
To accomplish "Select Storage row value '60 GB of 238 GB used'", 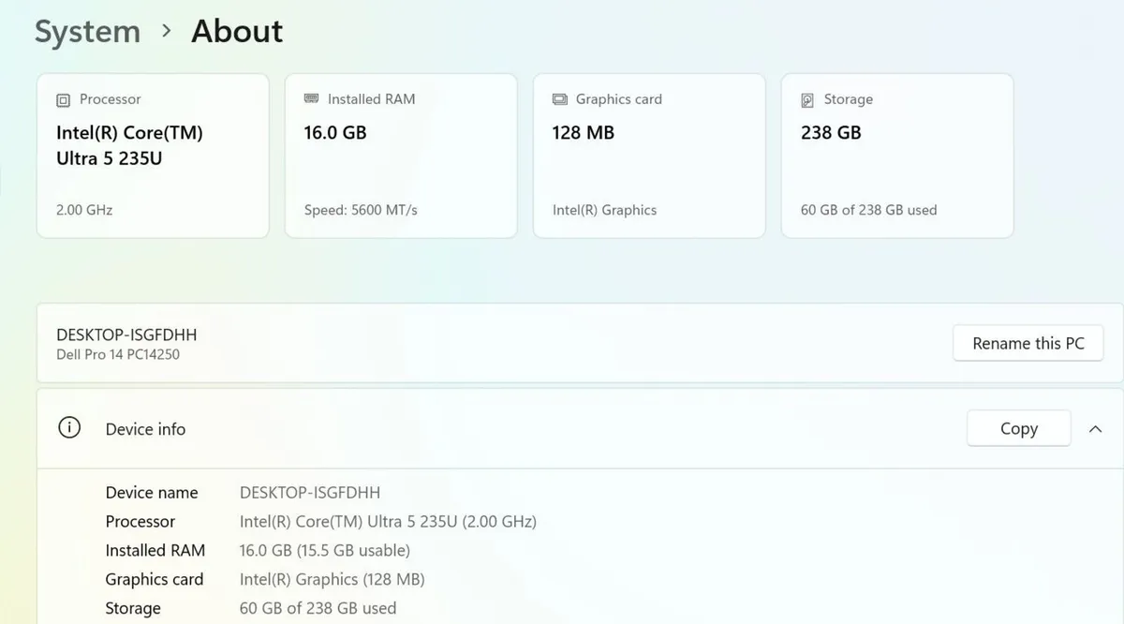I will pyautogui.click(x=318, y=609).
